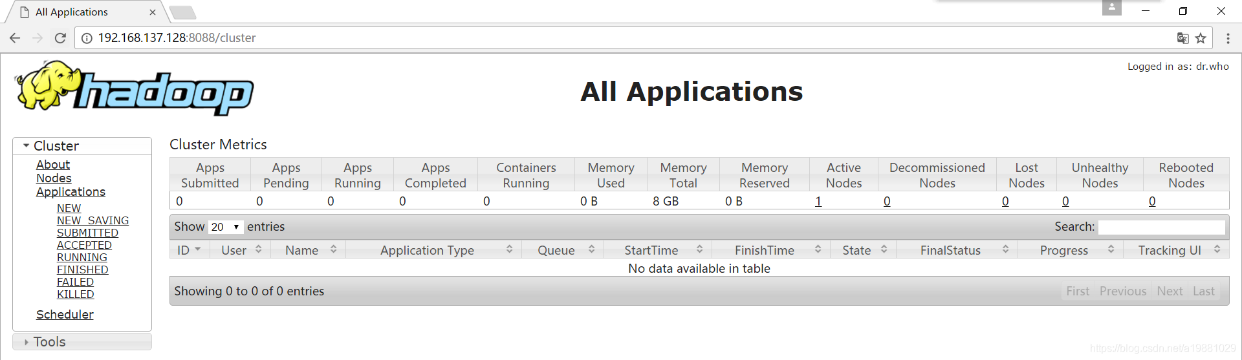
Task: Click the Hadoop elephant logo
Action: tap(135, 89)
